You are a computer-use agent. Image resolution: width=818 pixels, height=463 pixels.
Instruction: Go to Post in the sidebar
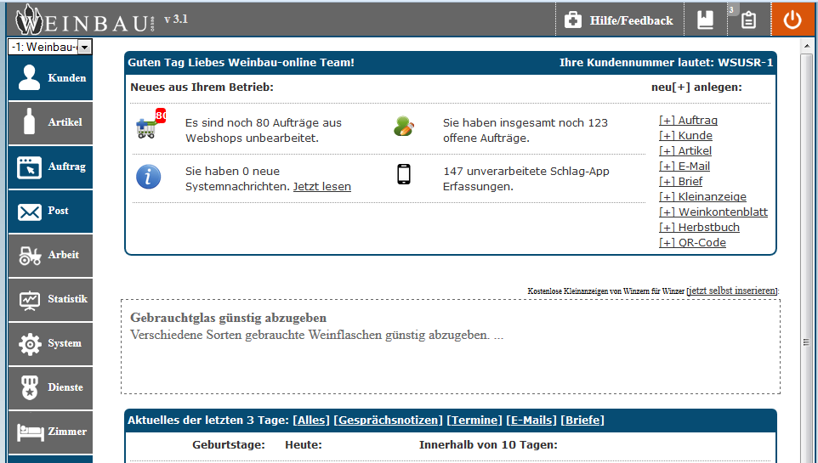pyautogui.click(x=50, y=211)
